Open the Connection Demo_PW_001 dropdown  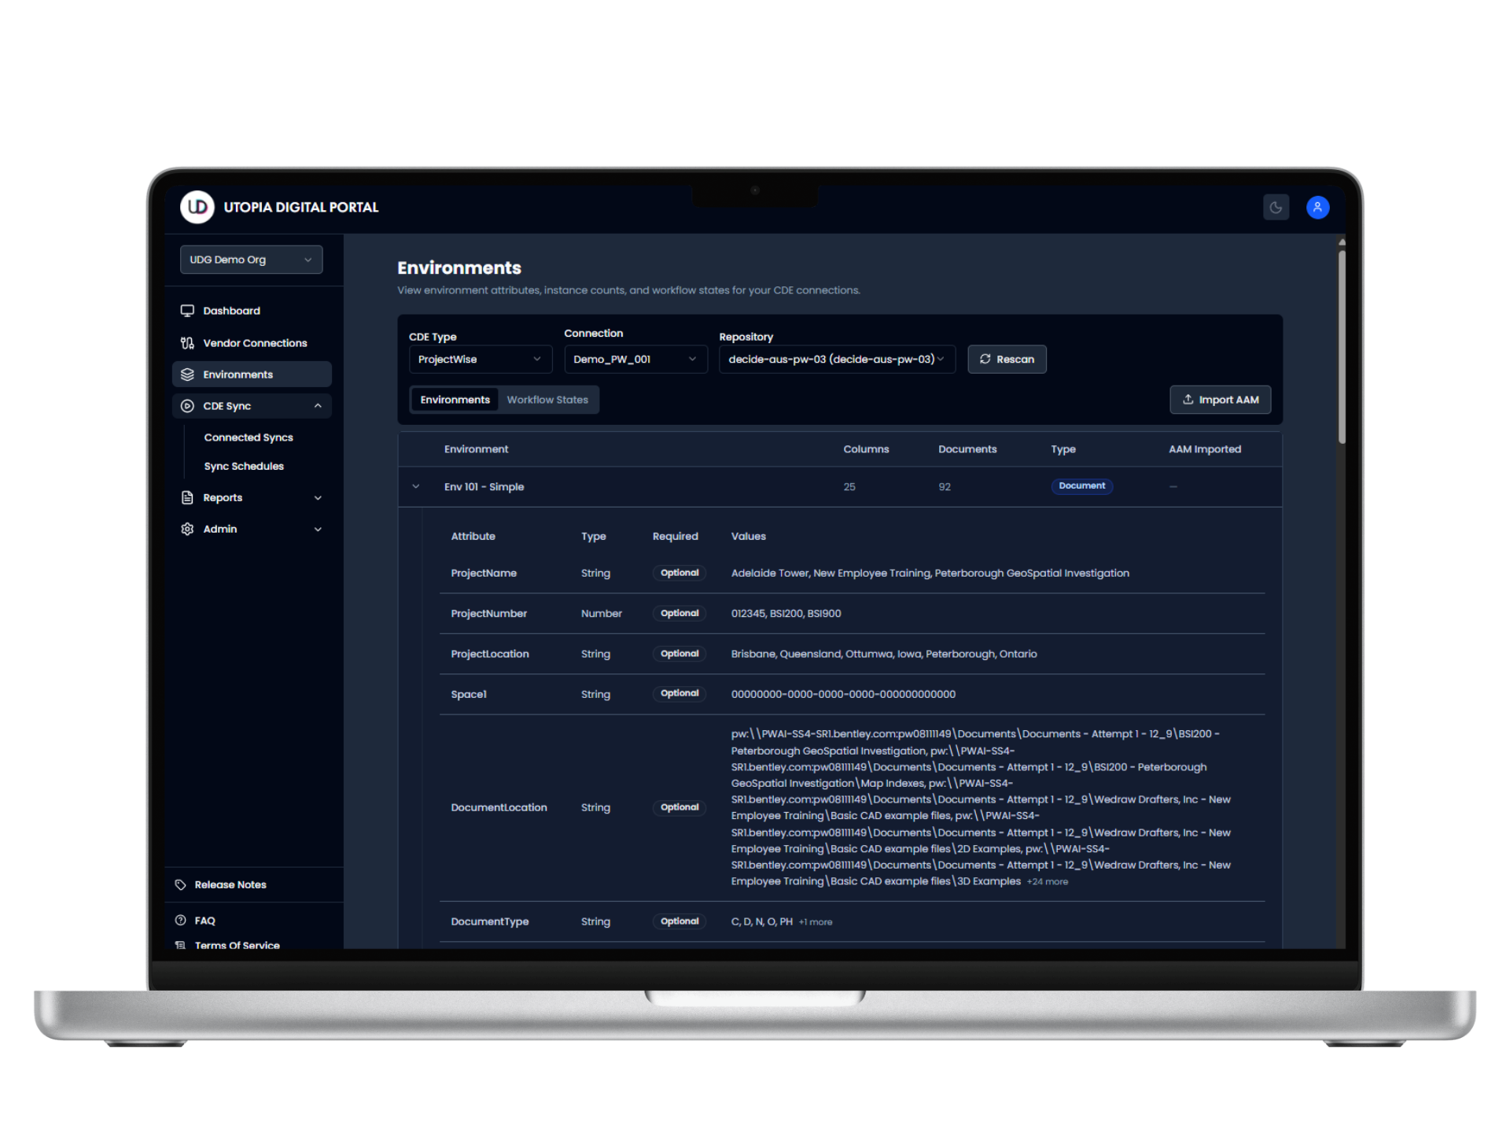pyautogui.click(x=635, y=359)
